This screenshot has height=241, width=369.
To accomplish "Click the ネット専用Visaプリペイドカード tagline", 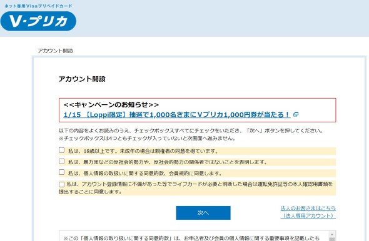I will [38, 6].
